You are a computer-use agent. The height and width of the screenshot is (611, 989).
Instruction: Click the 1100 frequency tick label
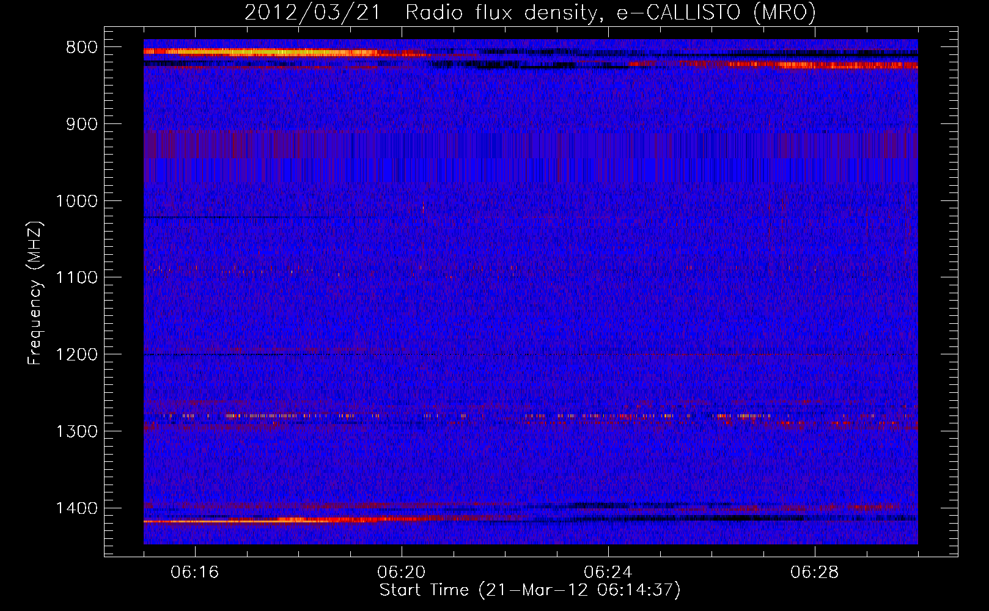[76, 277]
